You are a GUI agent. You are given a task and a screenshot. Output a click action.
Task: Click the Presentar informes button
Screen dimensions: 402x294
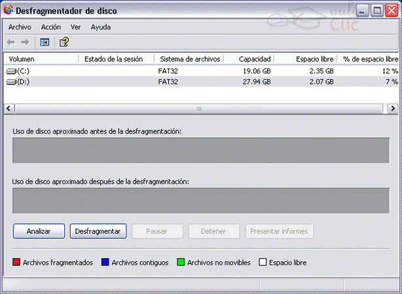tap(279, 231)
